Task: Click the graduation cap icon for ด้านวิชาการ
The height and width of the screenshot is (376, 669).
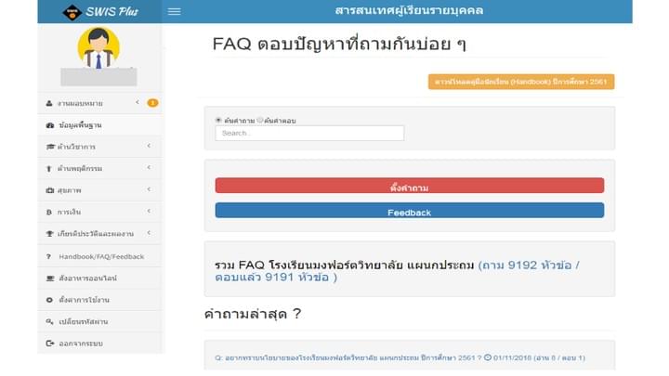Action: (x=50, y=147)
